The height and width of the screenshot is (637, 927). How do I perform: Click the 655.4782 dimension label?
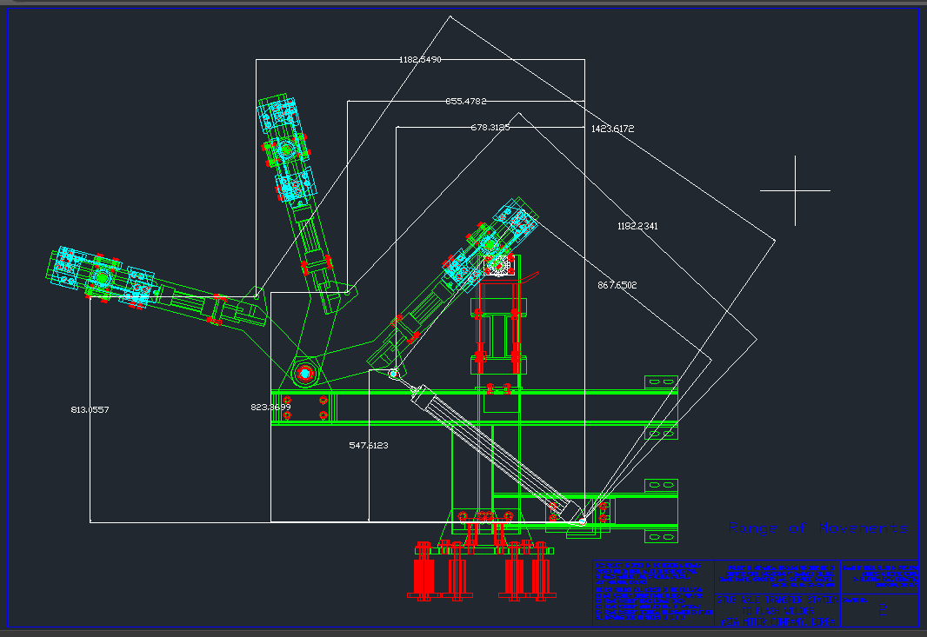coord(467,101)
